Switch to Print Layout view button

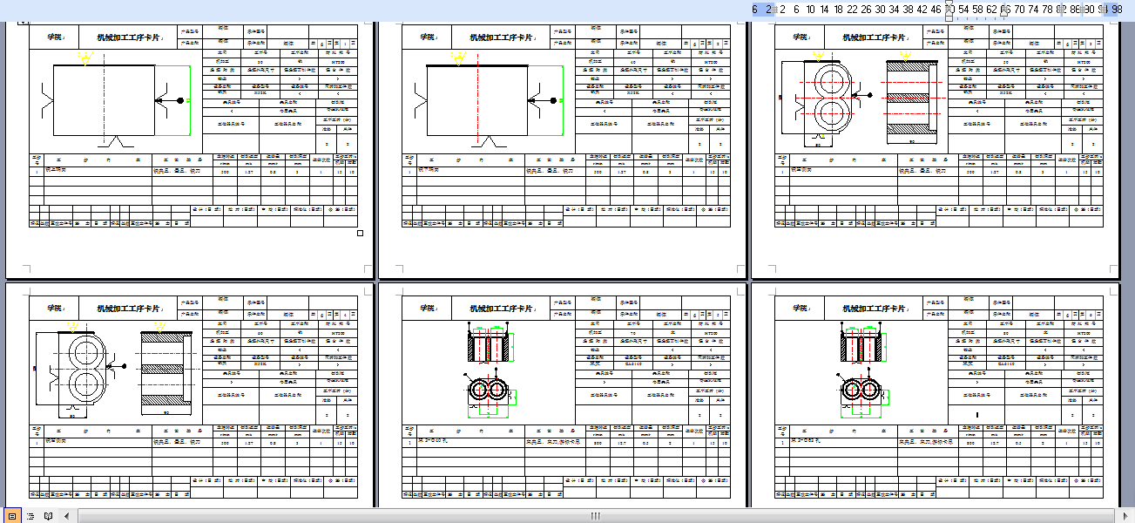click(12, 516)
